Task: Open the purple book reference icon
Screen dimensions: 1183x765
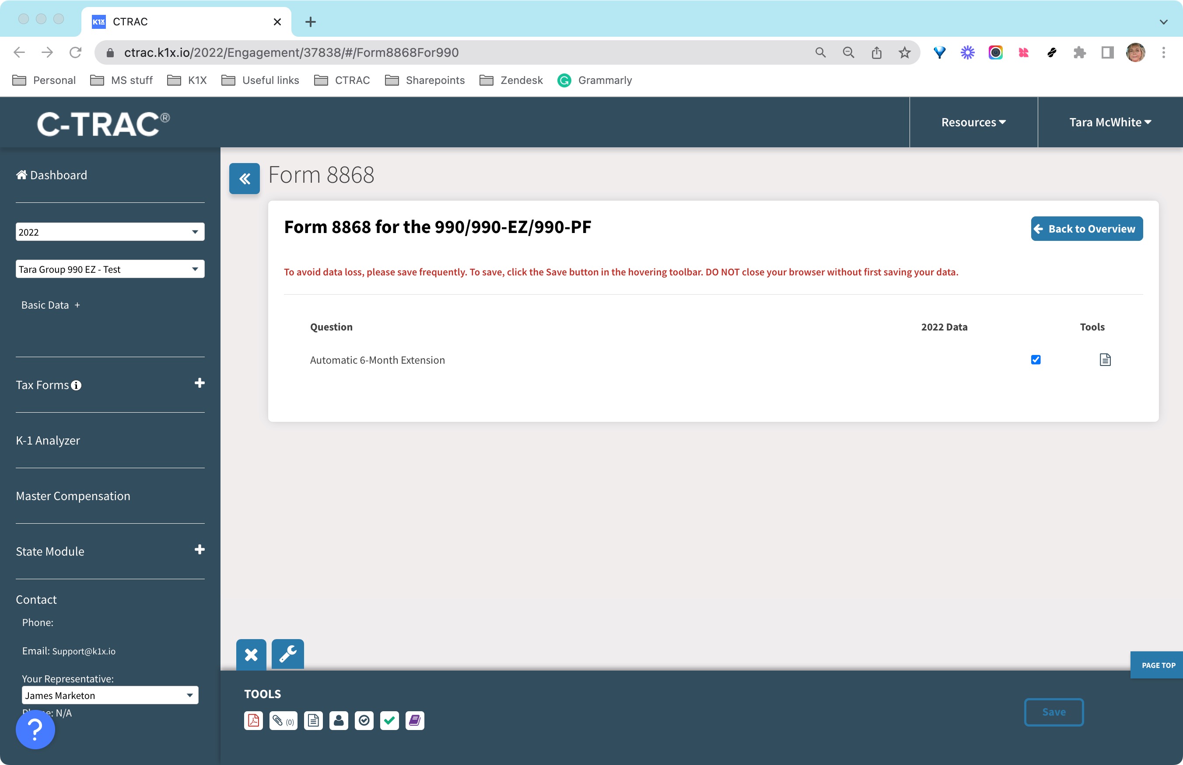Action: pyautogui.click(x=415, y=721)
